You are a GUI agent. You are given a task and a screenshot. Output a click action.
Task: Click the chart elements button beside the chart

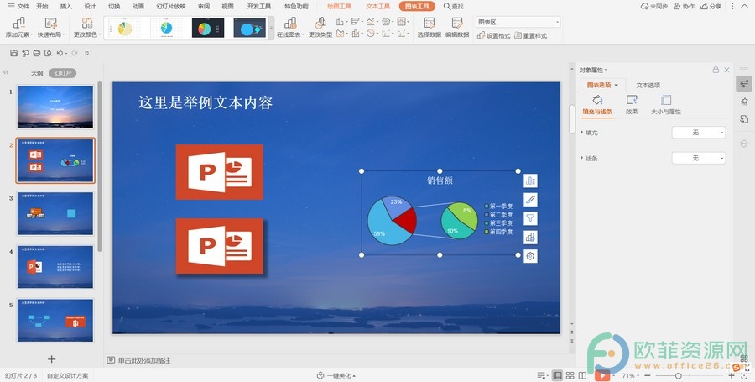click(x=530, y=181)
